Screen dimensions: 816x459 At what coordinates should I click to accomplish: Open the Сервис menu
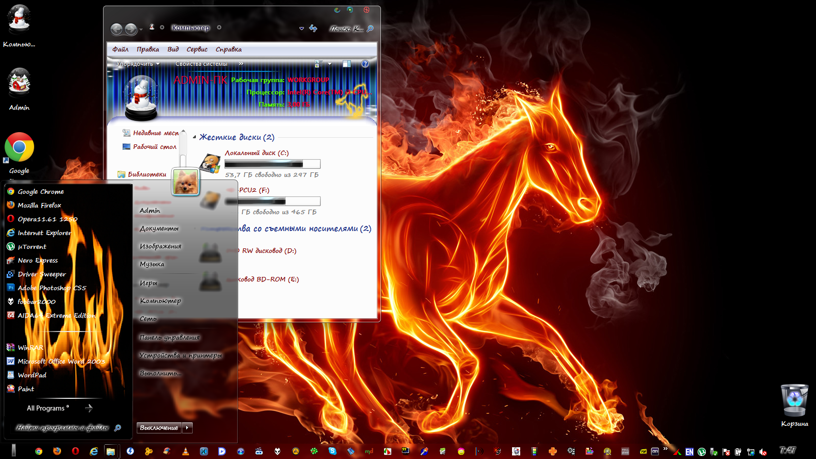(197, 49)
